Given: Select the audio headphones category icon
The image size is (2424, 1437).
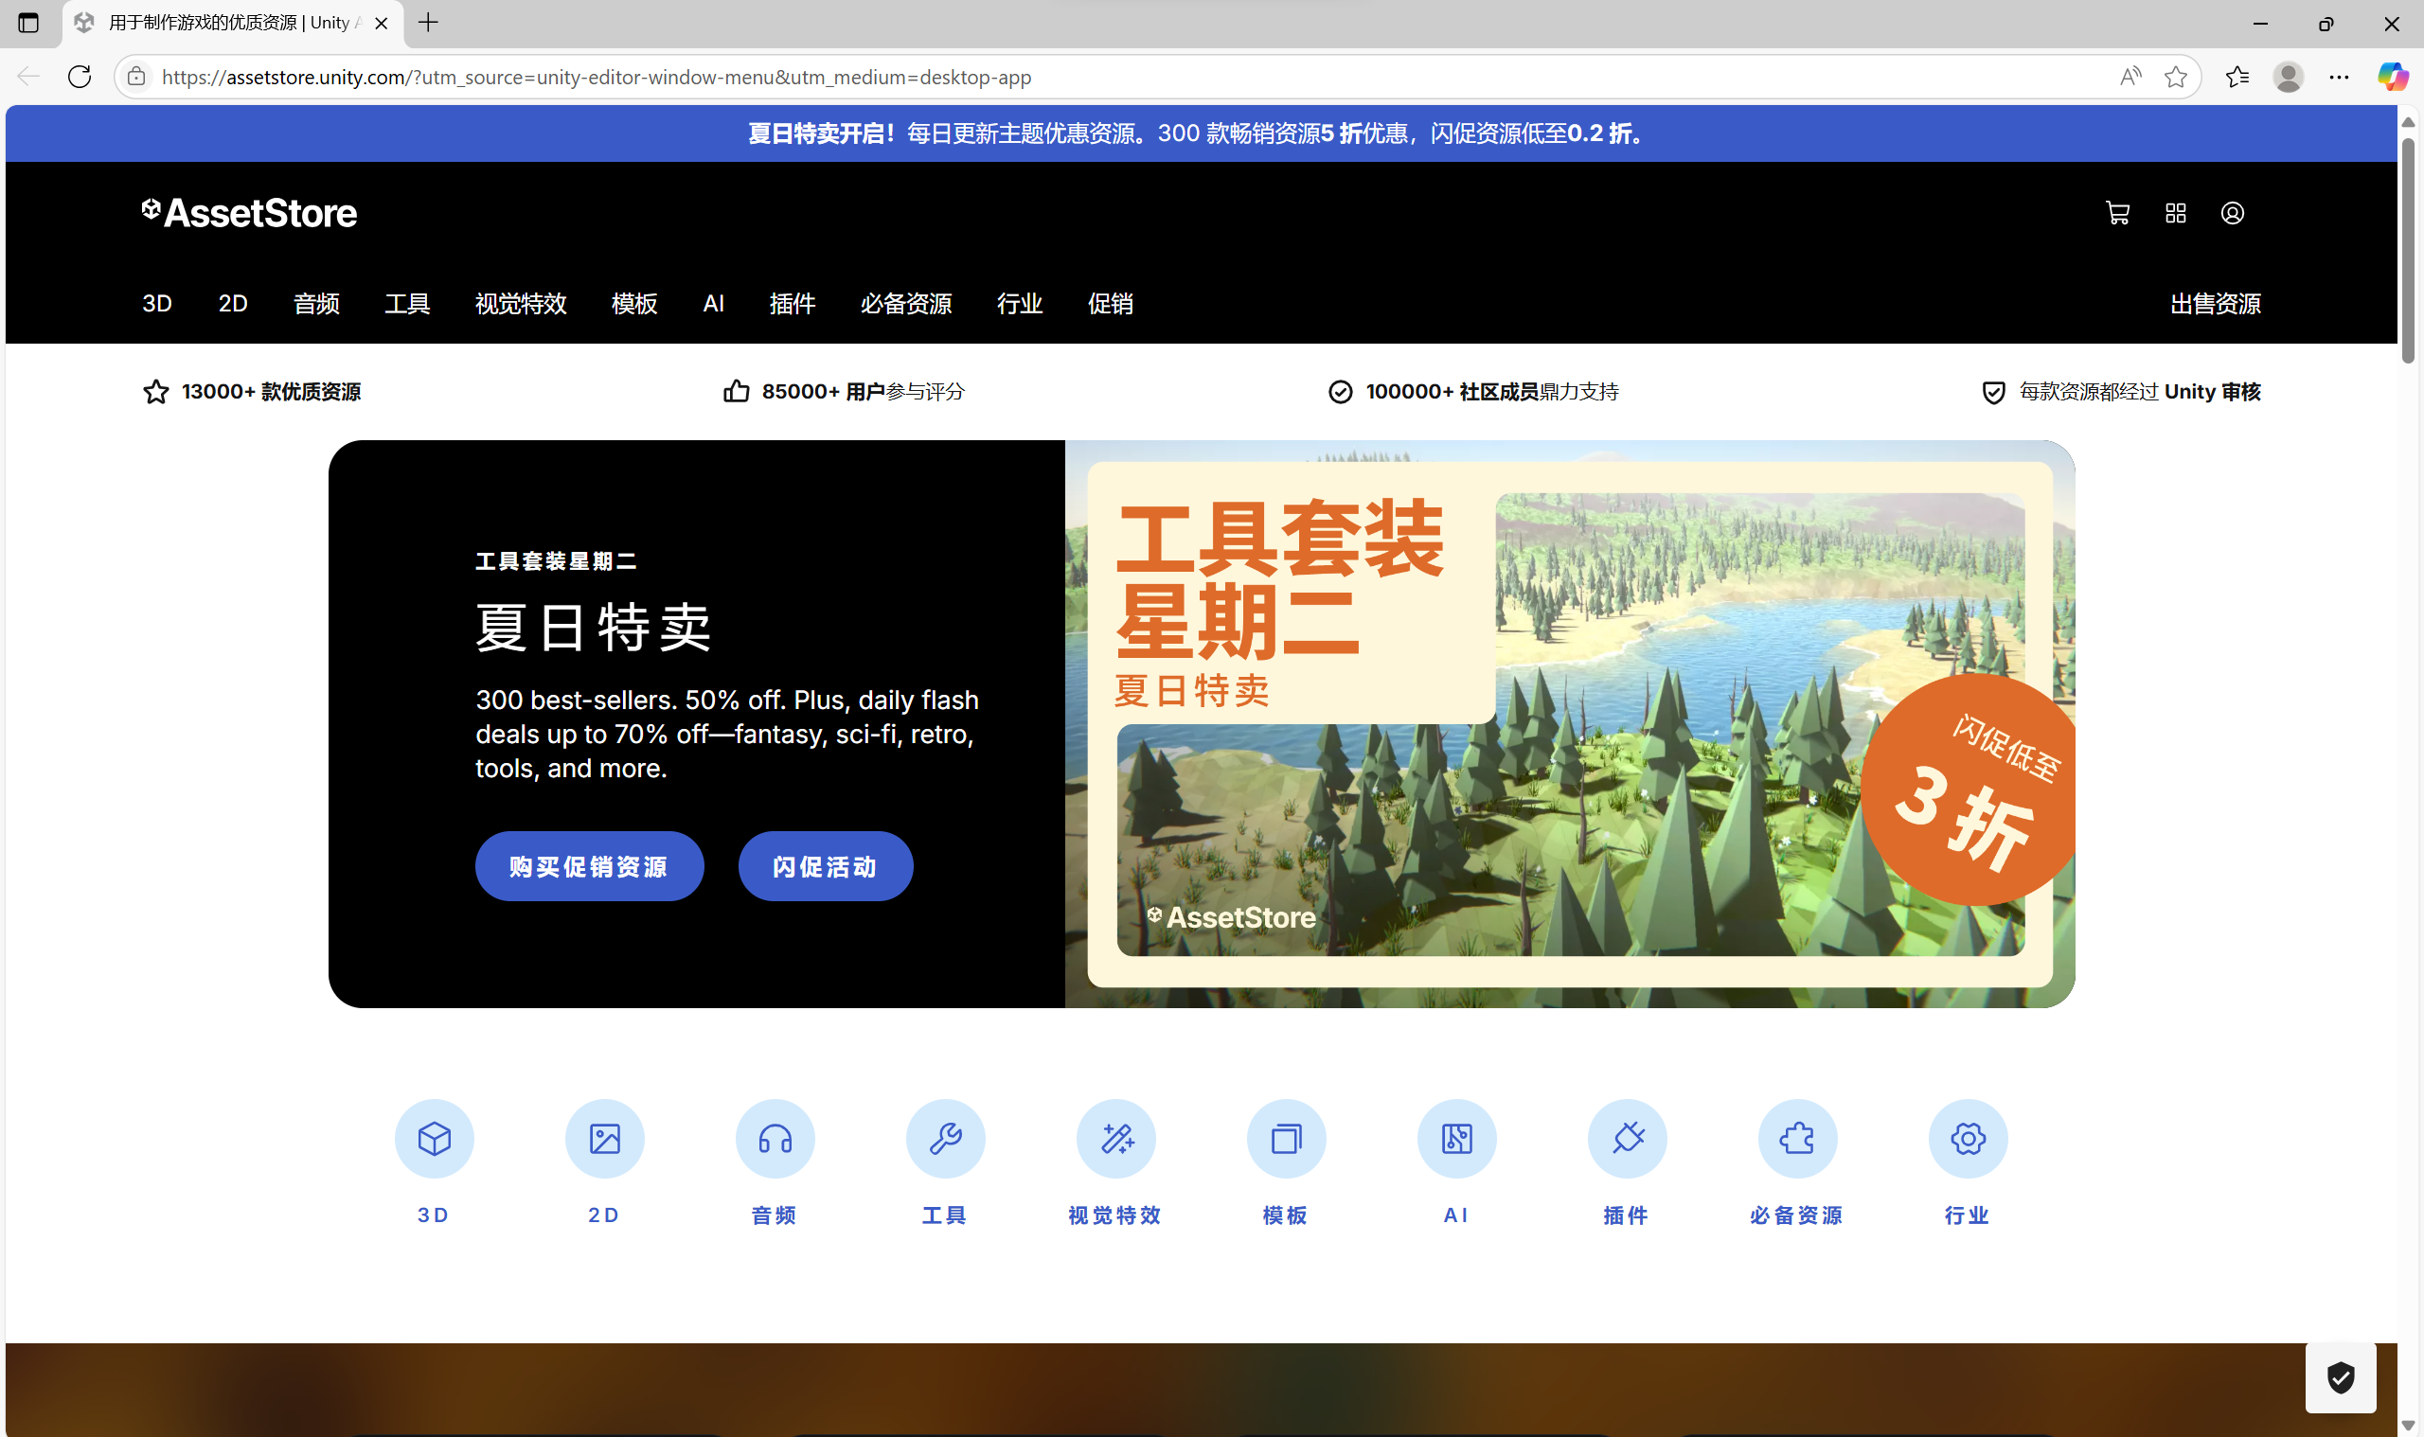Looking at the screenshot, I should click(775, 1139).
